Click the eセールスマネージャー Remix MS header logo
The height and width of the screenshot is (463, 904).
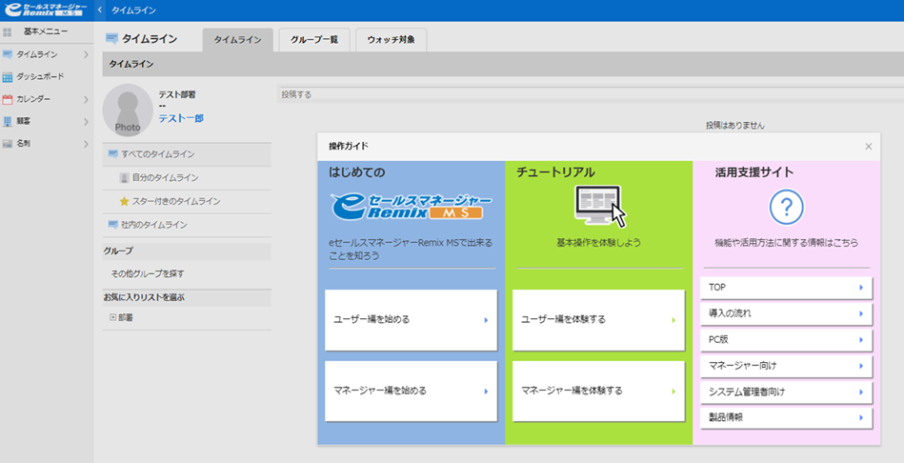(x=46, y=10)
